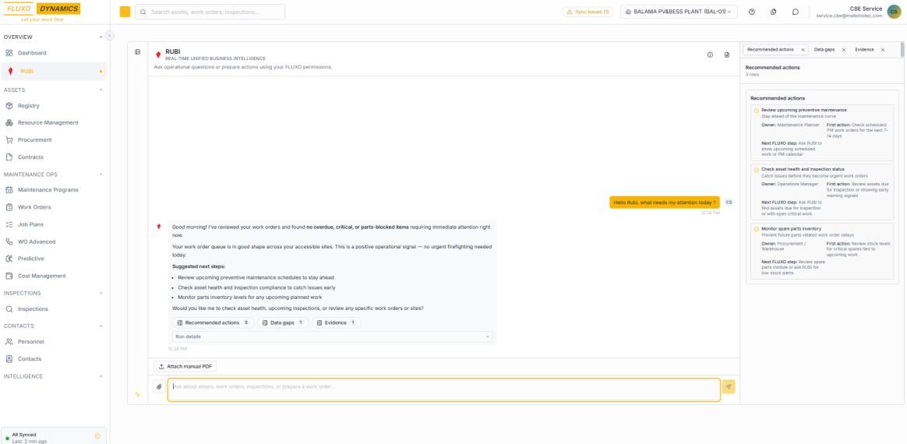907x444 pixels.
Task: Click the CS user avatar
Action: (x=894, y=12)
